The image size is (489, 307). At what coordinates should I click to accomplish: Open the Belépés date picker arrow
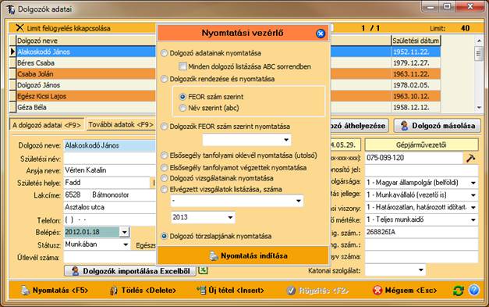point(124,232)
